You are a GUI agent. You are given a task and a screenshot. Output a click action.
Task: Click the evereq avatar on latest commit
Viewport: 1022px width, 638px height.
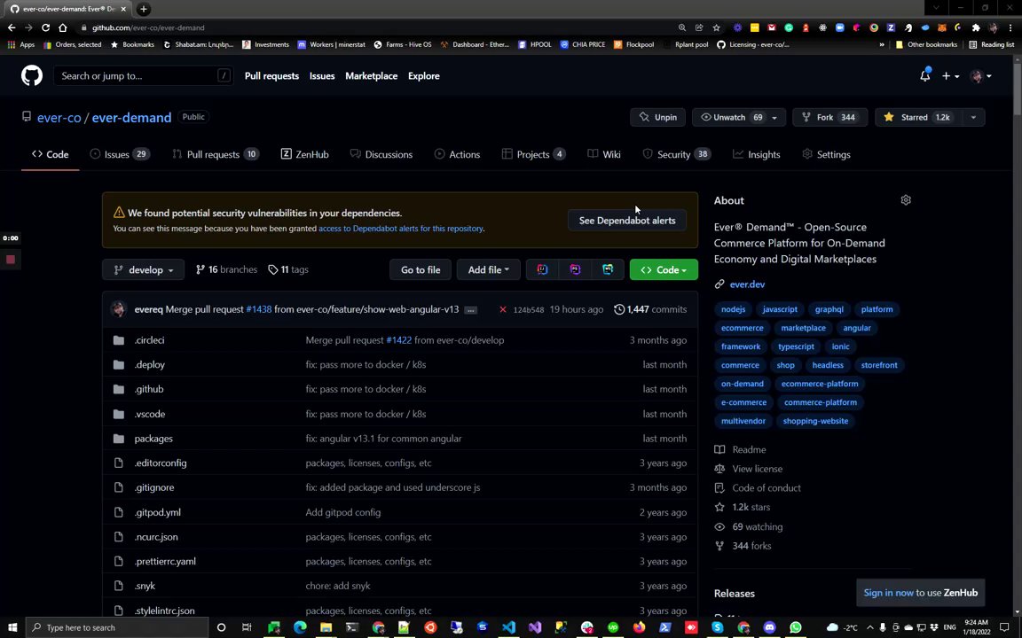(x=118, y=309)
